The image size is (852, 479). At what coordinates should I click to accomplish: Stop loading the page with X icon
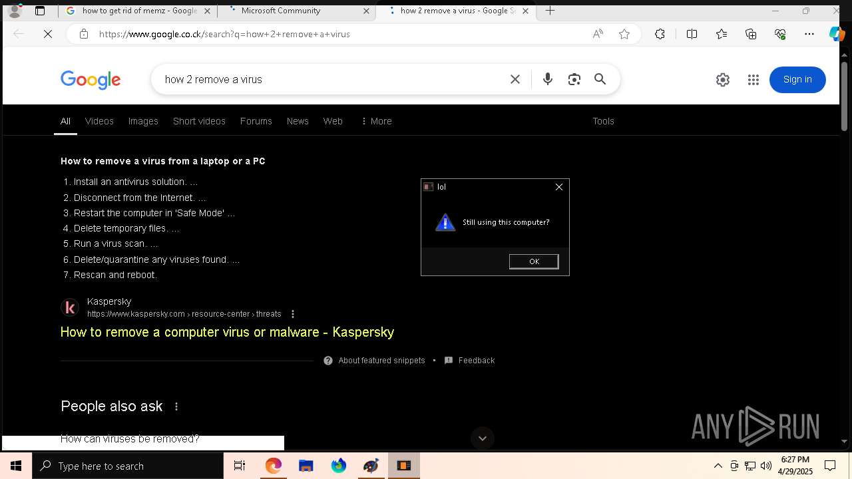point(48,34)
